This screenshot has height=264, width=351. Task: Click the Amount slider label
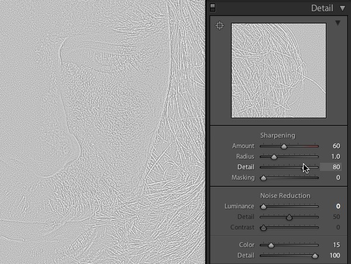click(x=243, y=146)
